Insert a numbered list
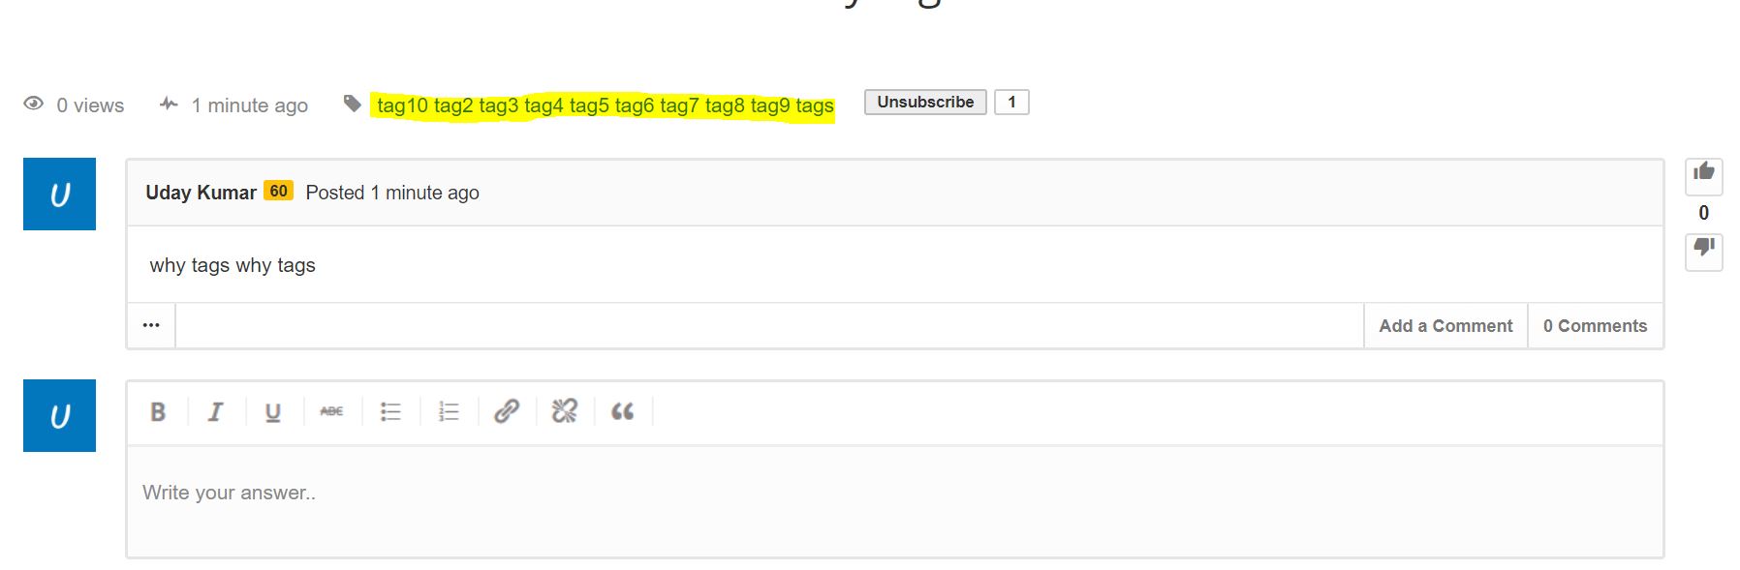1740x570 pixels. (x=449, y=411)
